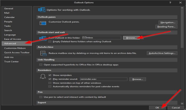Confirm with the OK button
This screenshot has height=110, width=186.
157,108
